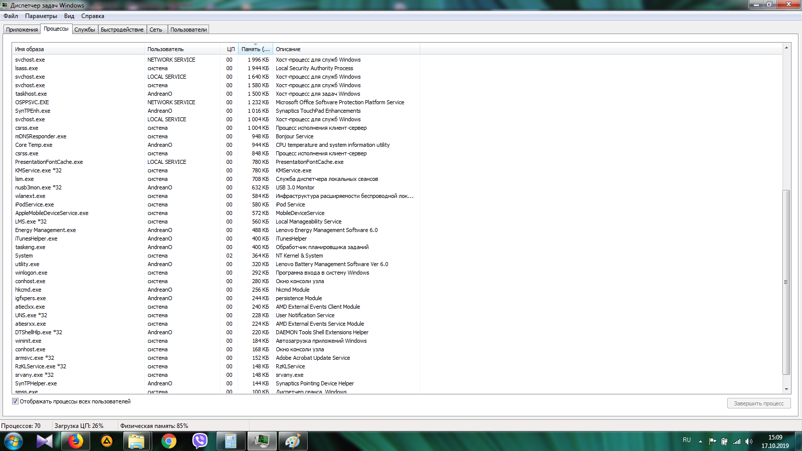
Task: Select the SynTPEnh.exe process row
Action: [216, 111]
